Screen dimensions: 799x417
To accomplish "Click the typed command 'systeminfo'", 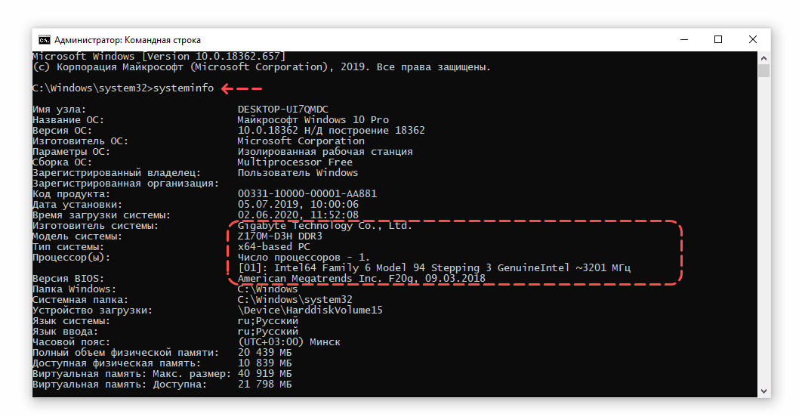I will pos(184,88).
